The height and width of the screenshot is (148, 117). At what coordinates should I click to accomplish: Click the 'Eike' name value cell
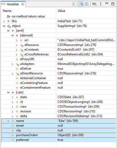(x=86, y=121)
